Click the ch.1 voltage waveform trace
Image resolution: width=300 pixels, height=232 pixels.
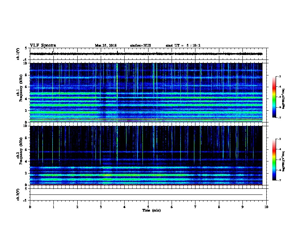(146, 54)
